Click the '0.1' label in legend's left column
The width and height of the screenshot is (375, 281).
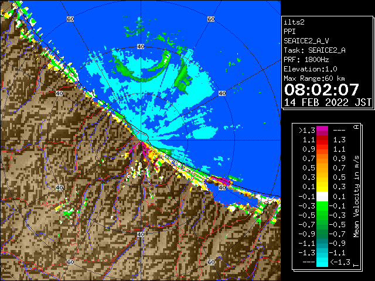309,186
